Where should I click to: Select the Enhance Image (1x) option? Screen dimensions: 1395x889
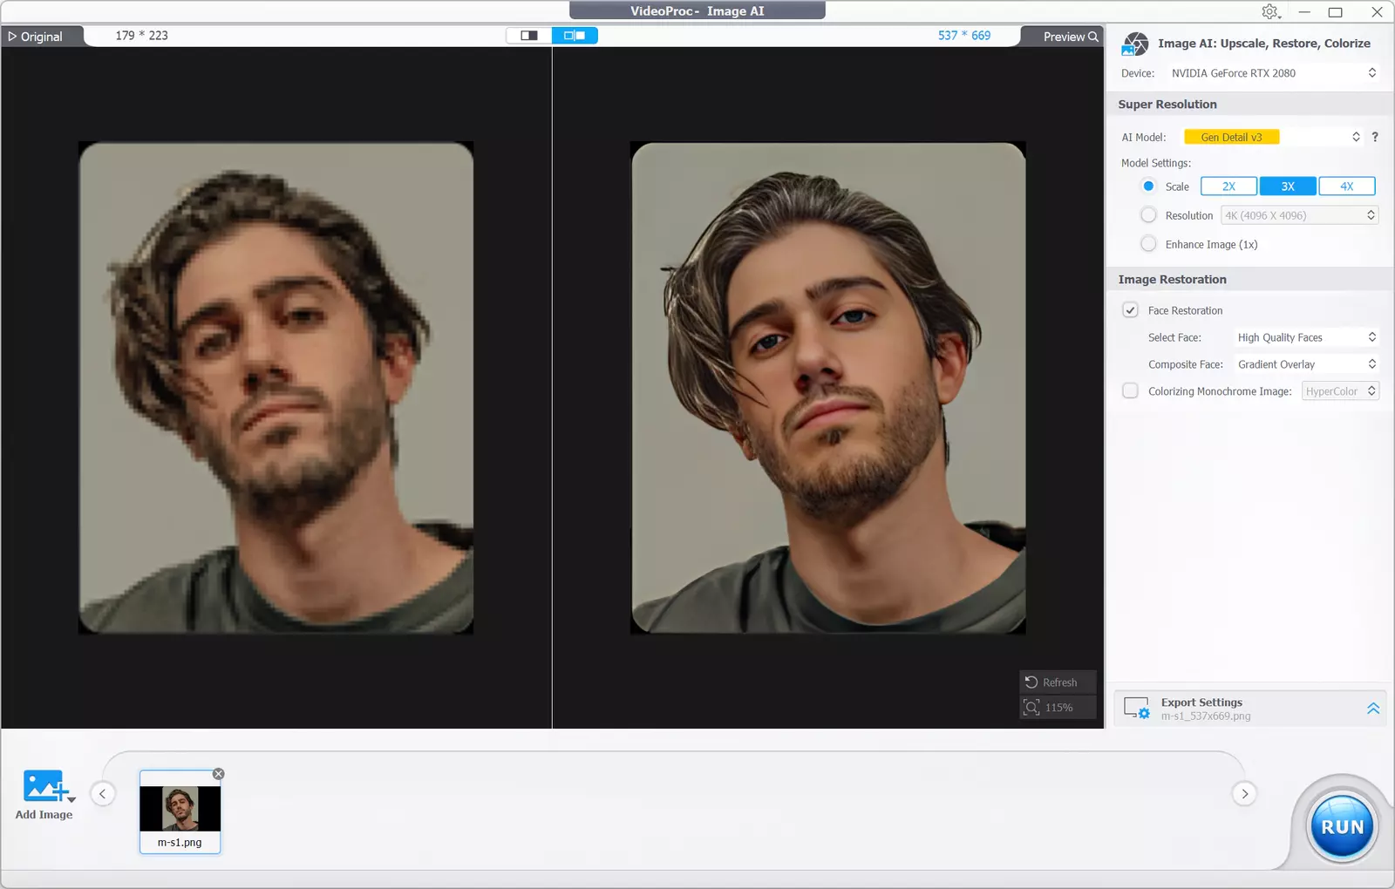click(1149, 244)
